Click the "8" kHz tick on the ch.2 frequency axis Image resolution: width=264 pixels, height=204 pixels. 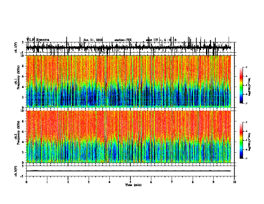point(23,121)
